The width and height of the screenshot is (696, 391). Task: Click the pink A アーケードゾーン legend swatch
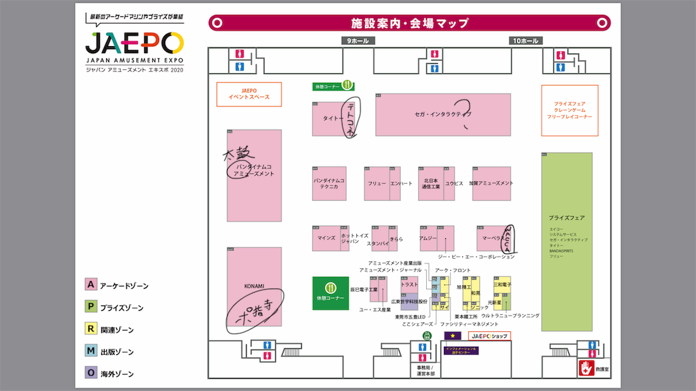click(91, 284)
